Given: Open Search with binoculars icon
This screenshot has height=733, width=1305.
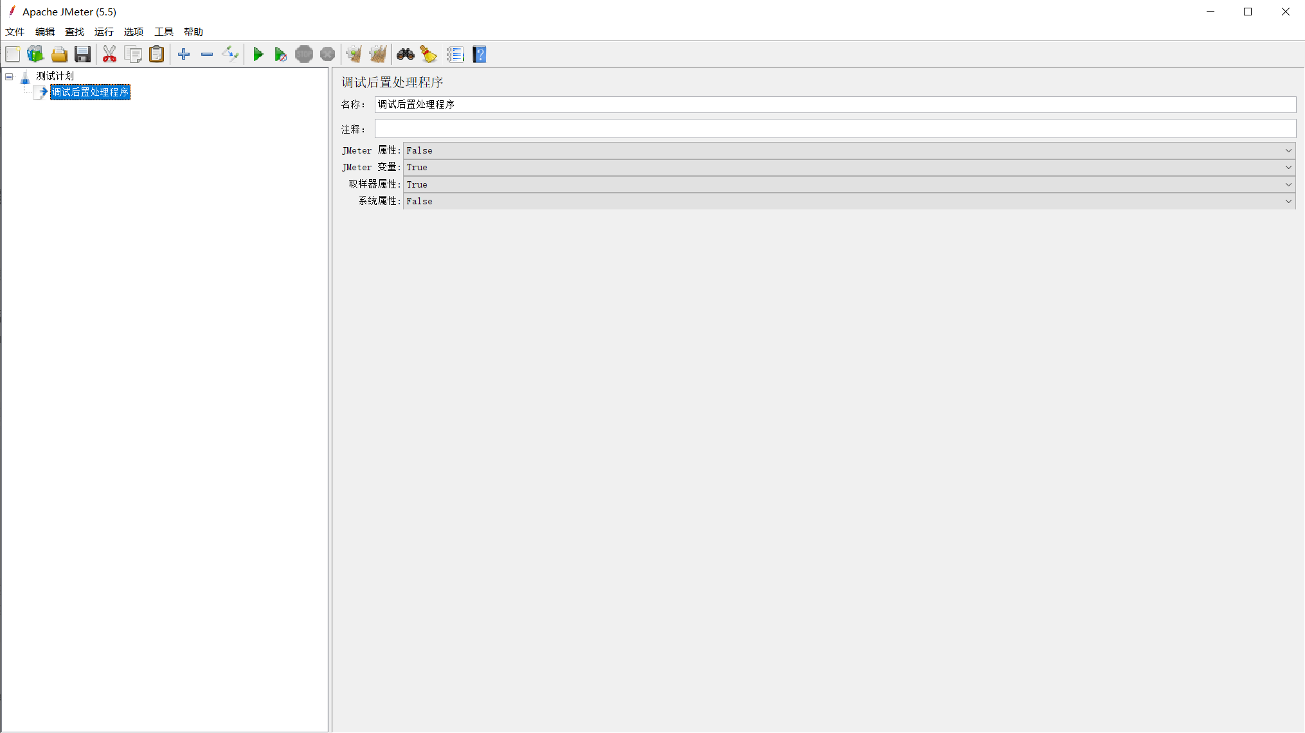Looking at the screenshot, I should [x=406, y=55].
